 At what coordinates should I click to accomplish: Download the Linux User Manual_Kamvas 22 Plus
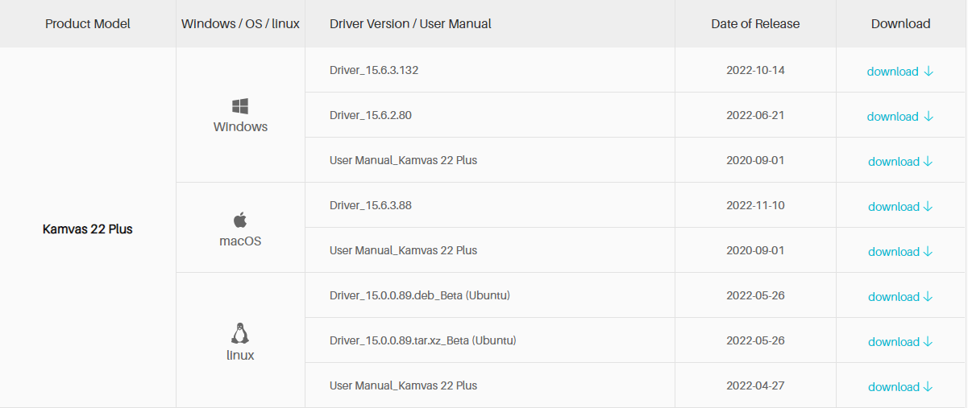click(900, 387)
